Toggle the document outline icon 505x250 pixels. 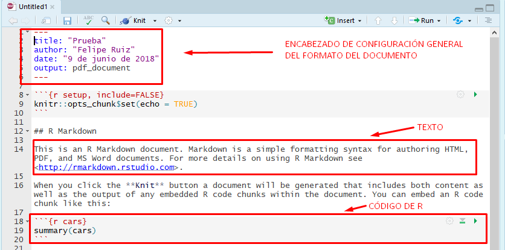(x=489, y=20)
